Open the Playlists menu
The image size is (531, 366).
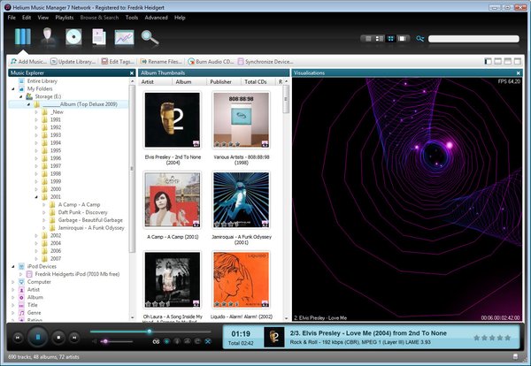tap(65, 17)
